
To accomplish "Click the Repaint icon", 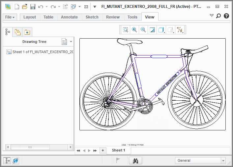I will point(152,30).
